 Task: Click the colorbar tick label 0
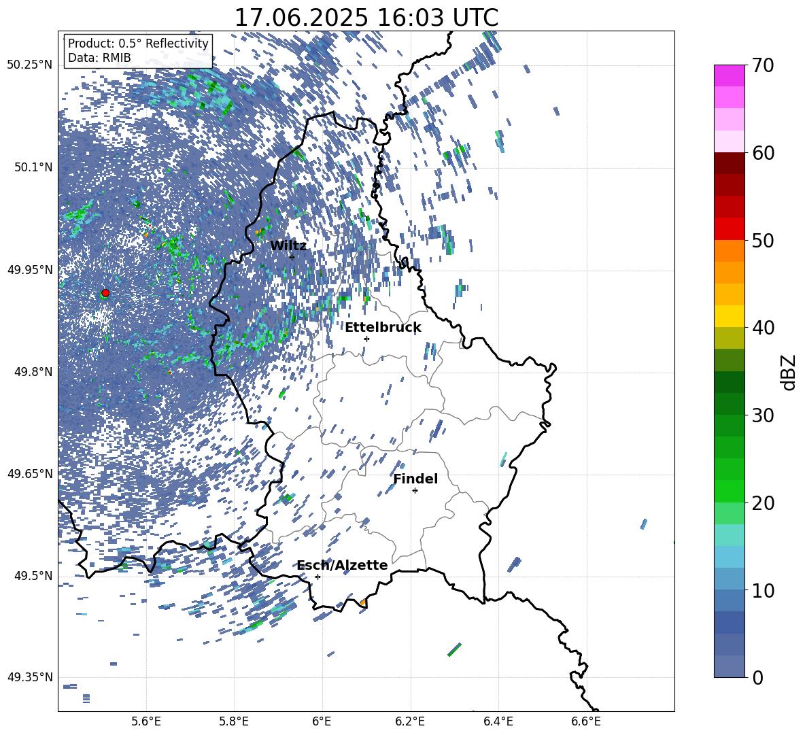758,678
